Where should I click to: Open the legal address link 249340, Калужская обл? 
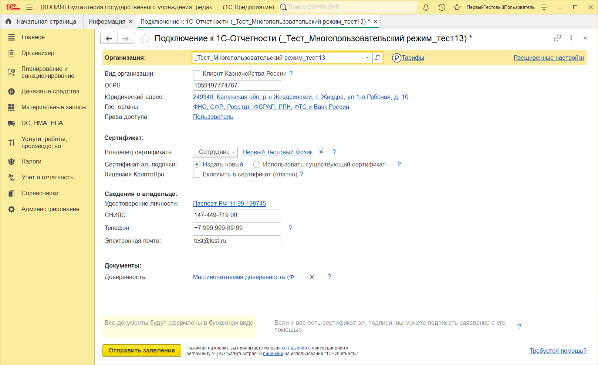(301, 97)
